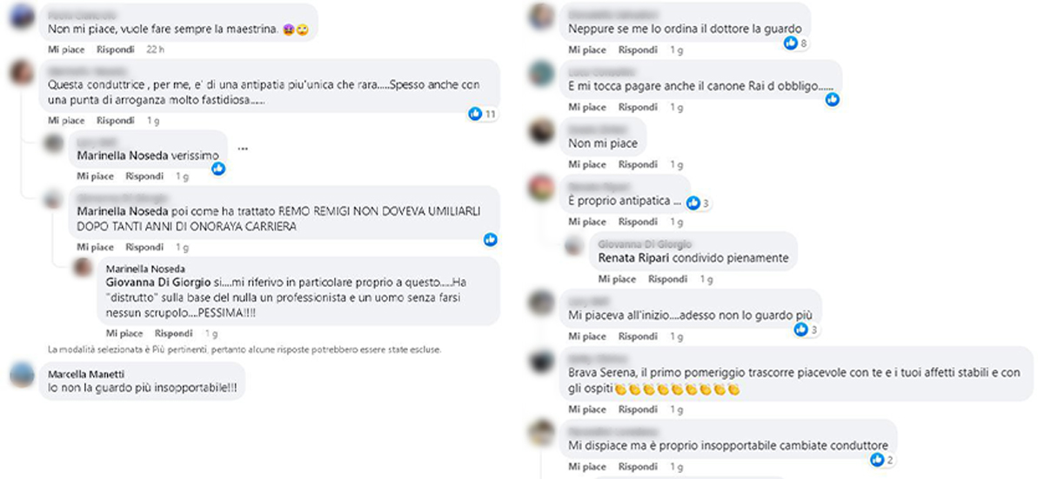Click Rispondi under "Questa conduttrice" comment
Image resolution: width=1044 pixels, height=479 pixels.
(116, 121)
